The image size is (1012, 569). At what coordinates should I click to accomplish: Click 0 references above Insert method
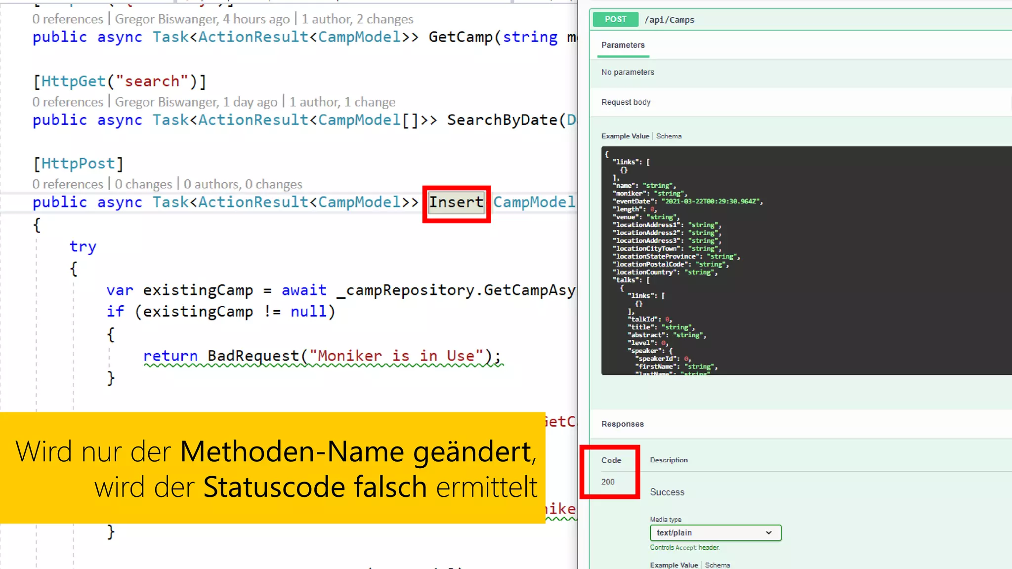click(68, 184)
